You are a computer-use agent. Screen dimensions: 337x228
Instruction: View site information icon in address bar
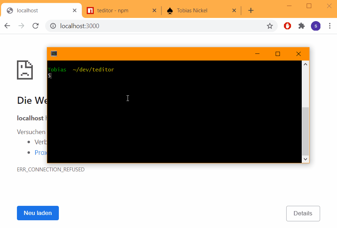click(x=53, y=26)
